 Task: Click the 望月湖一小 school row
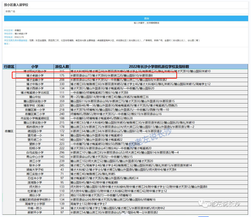[x=35, y=135]
